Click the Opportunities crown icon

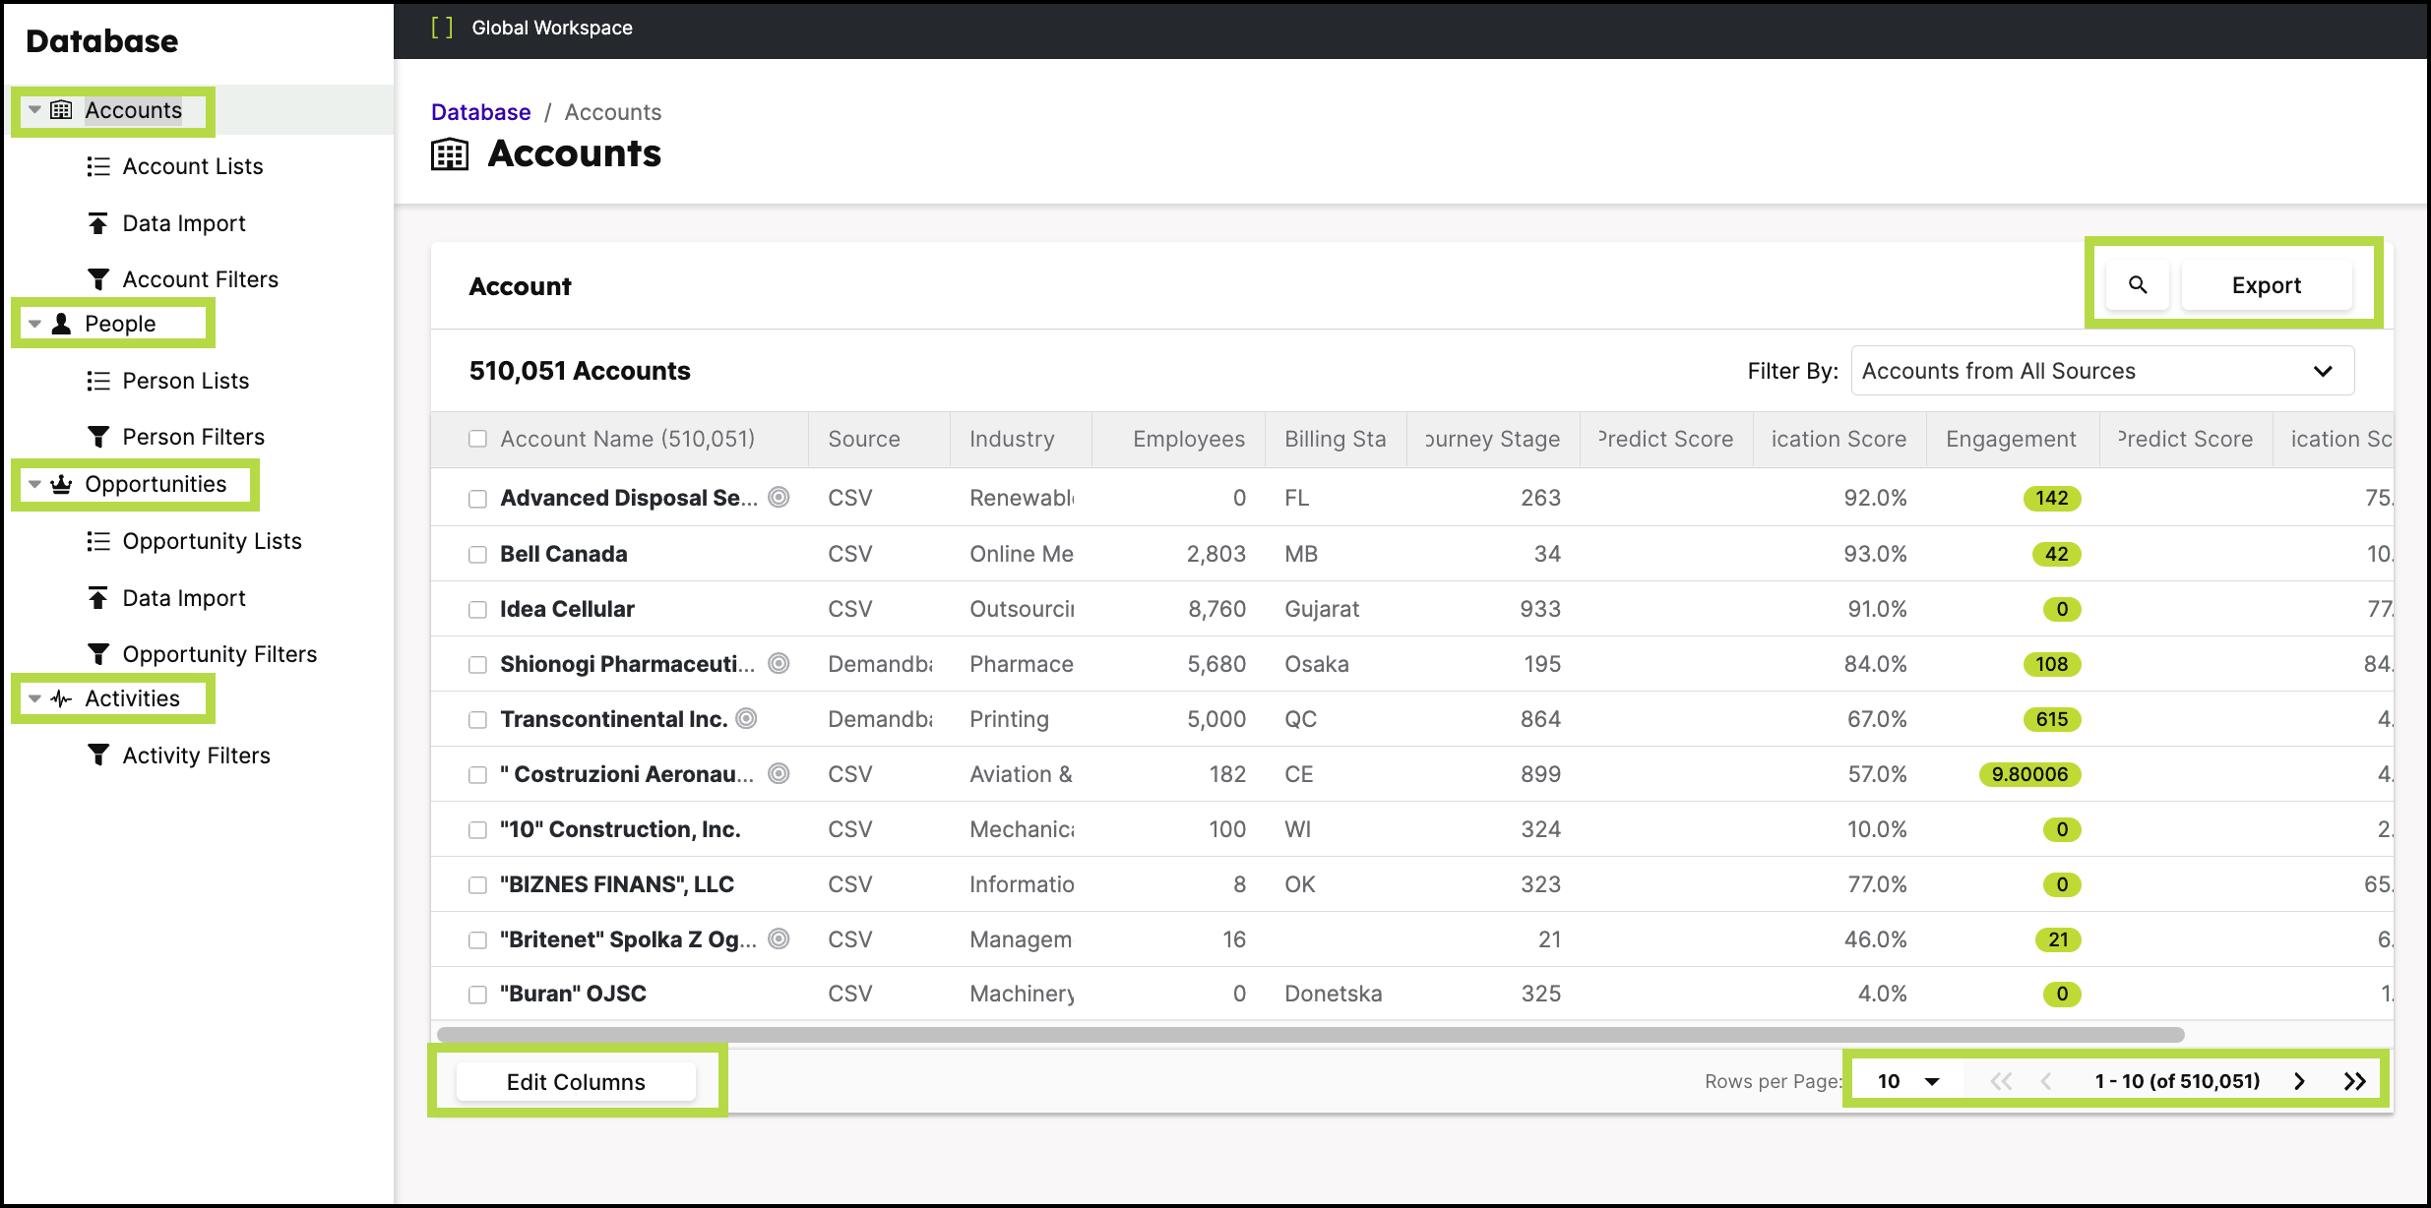61,483
